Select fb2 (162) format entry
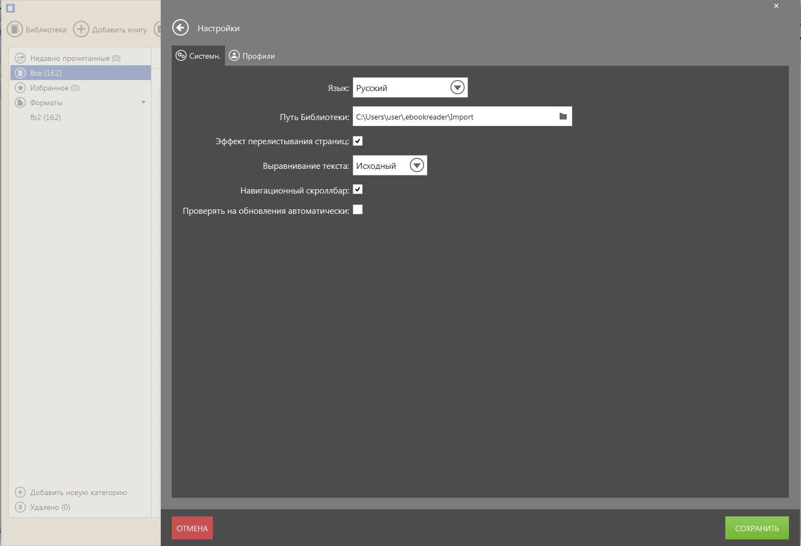Image resolution: width=801 pixels, height=546 pixels. (46, 117)
